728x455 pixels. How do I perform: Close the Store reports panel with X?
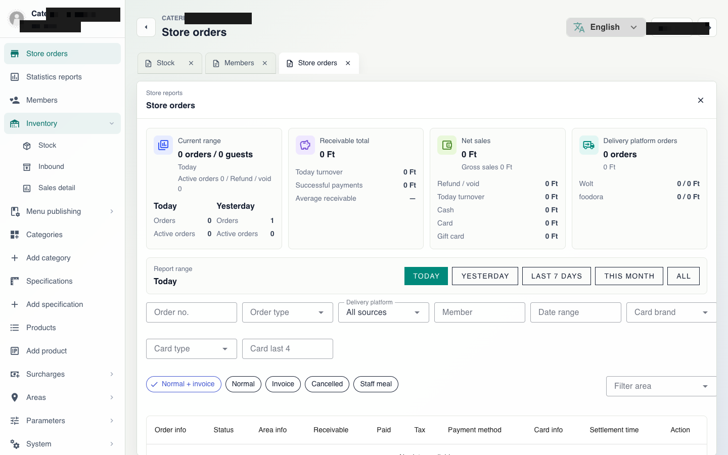coord(701,100)
